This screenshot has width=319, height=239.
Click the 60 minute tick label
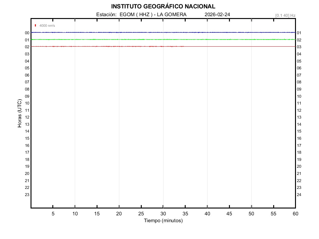(x=295, y=214)
